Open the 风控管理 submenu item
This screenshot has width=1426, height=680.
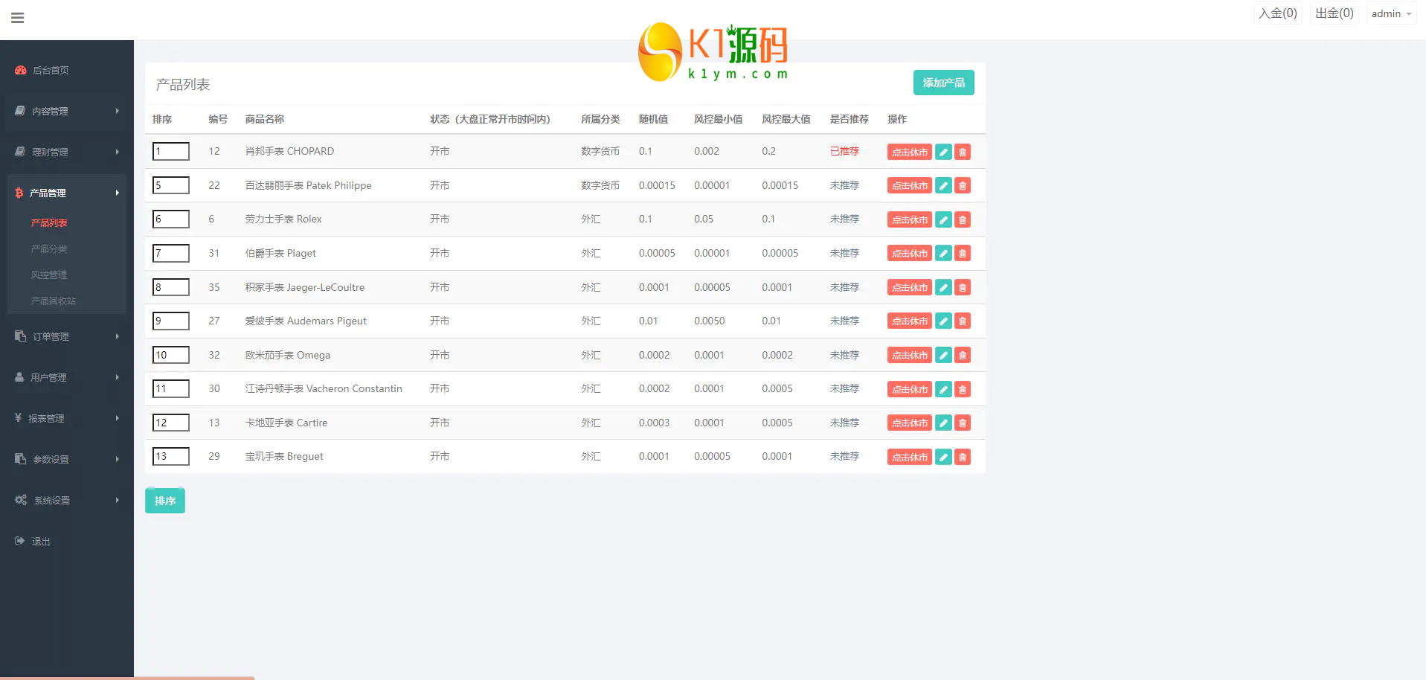pos(49,275)
